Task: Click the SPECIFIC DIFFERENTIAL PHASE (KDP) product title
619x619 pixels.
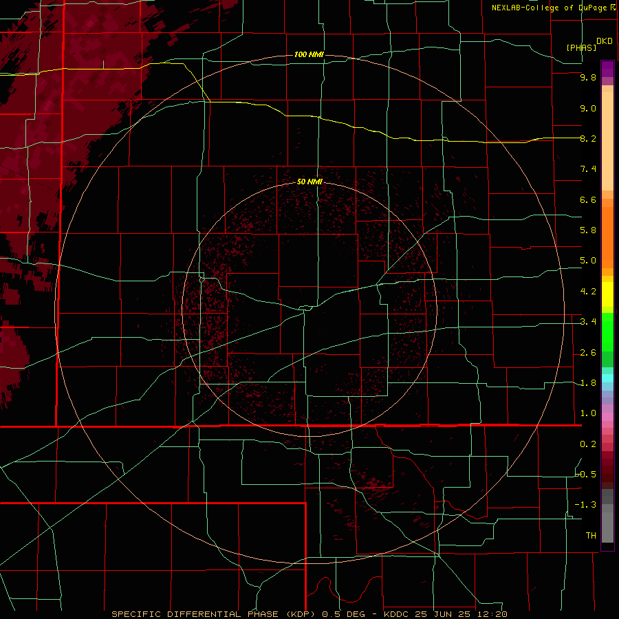Action: (215, 614)
